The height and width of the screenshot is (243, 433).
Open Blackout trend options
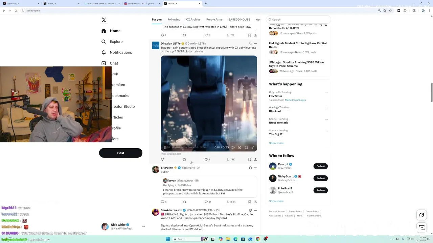(x=326, y=108)
